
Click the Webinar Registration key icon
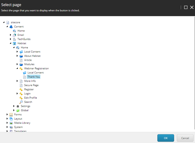(21, 69)
